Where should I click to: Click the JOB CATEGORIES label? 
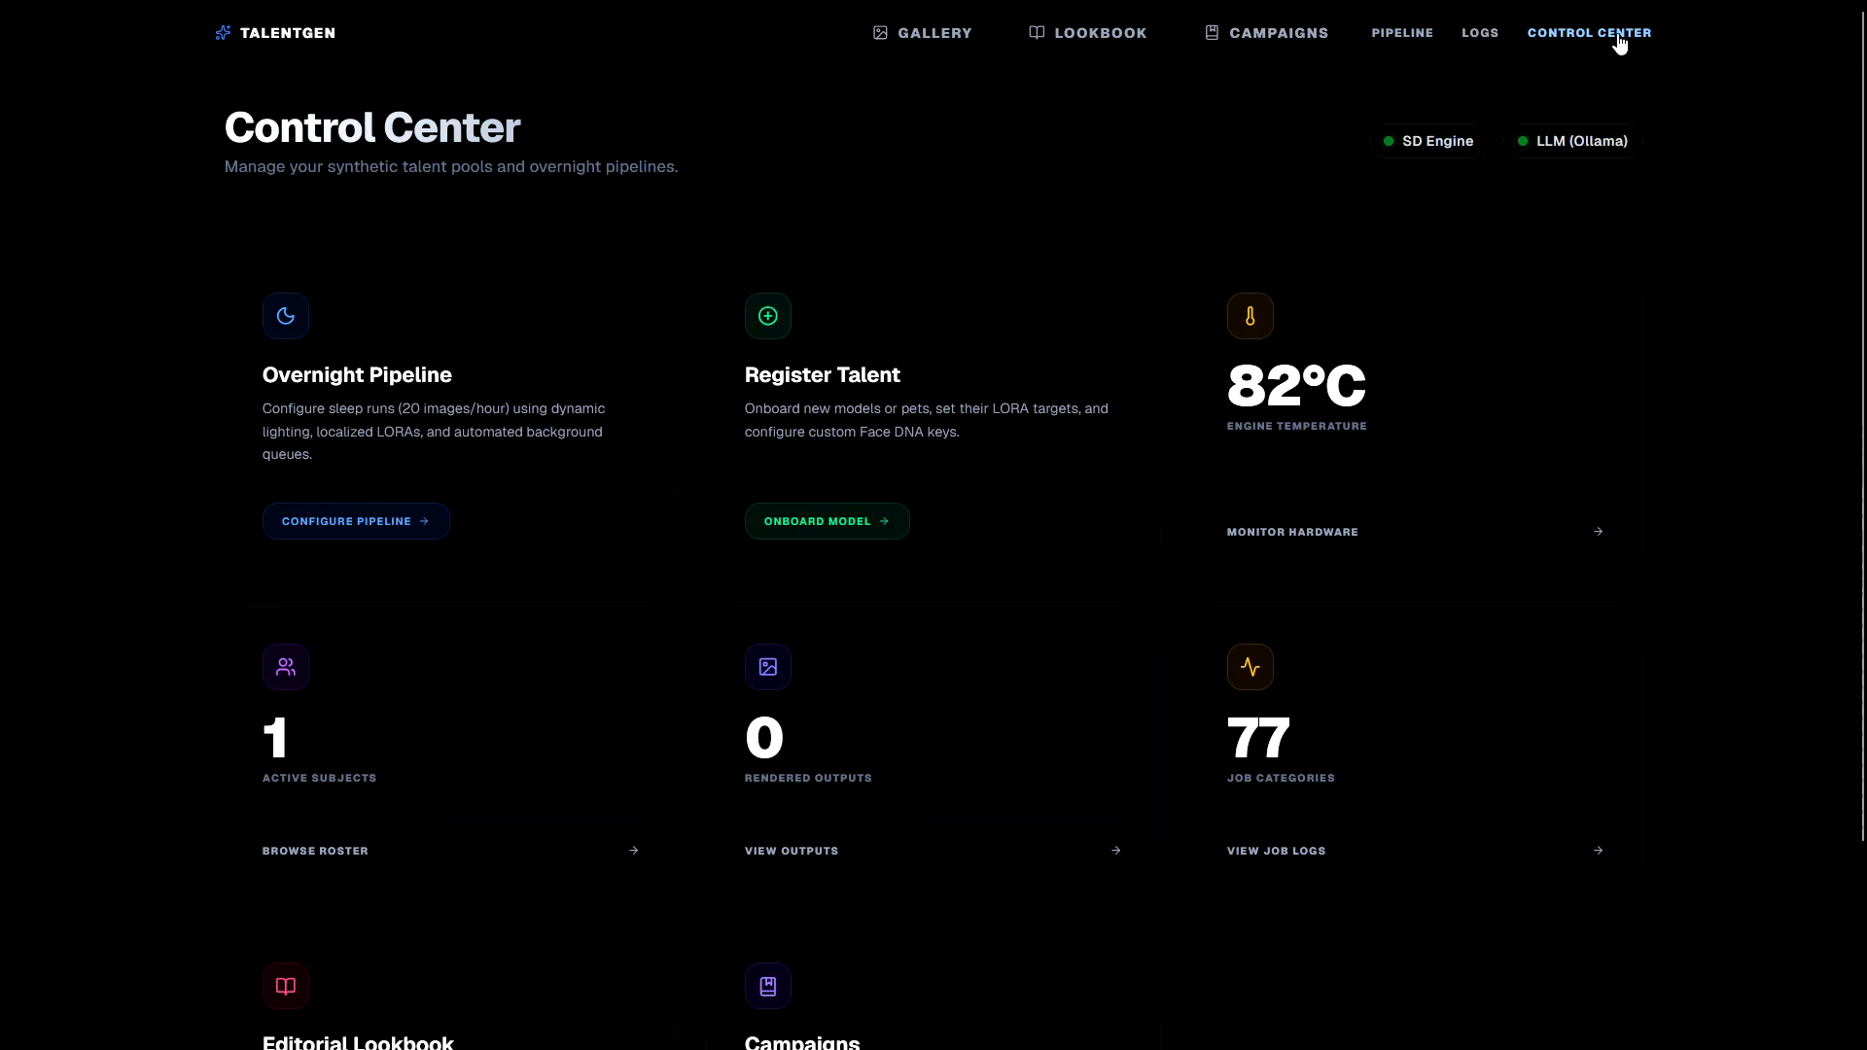1281,778
